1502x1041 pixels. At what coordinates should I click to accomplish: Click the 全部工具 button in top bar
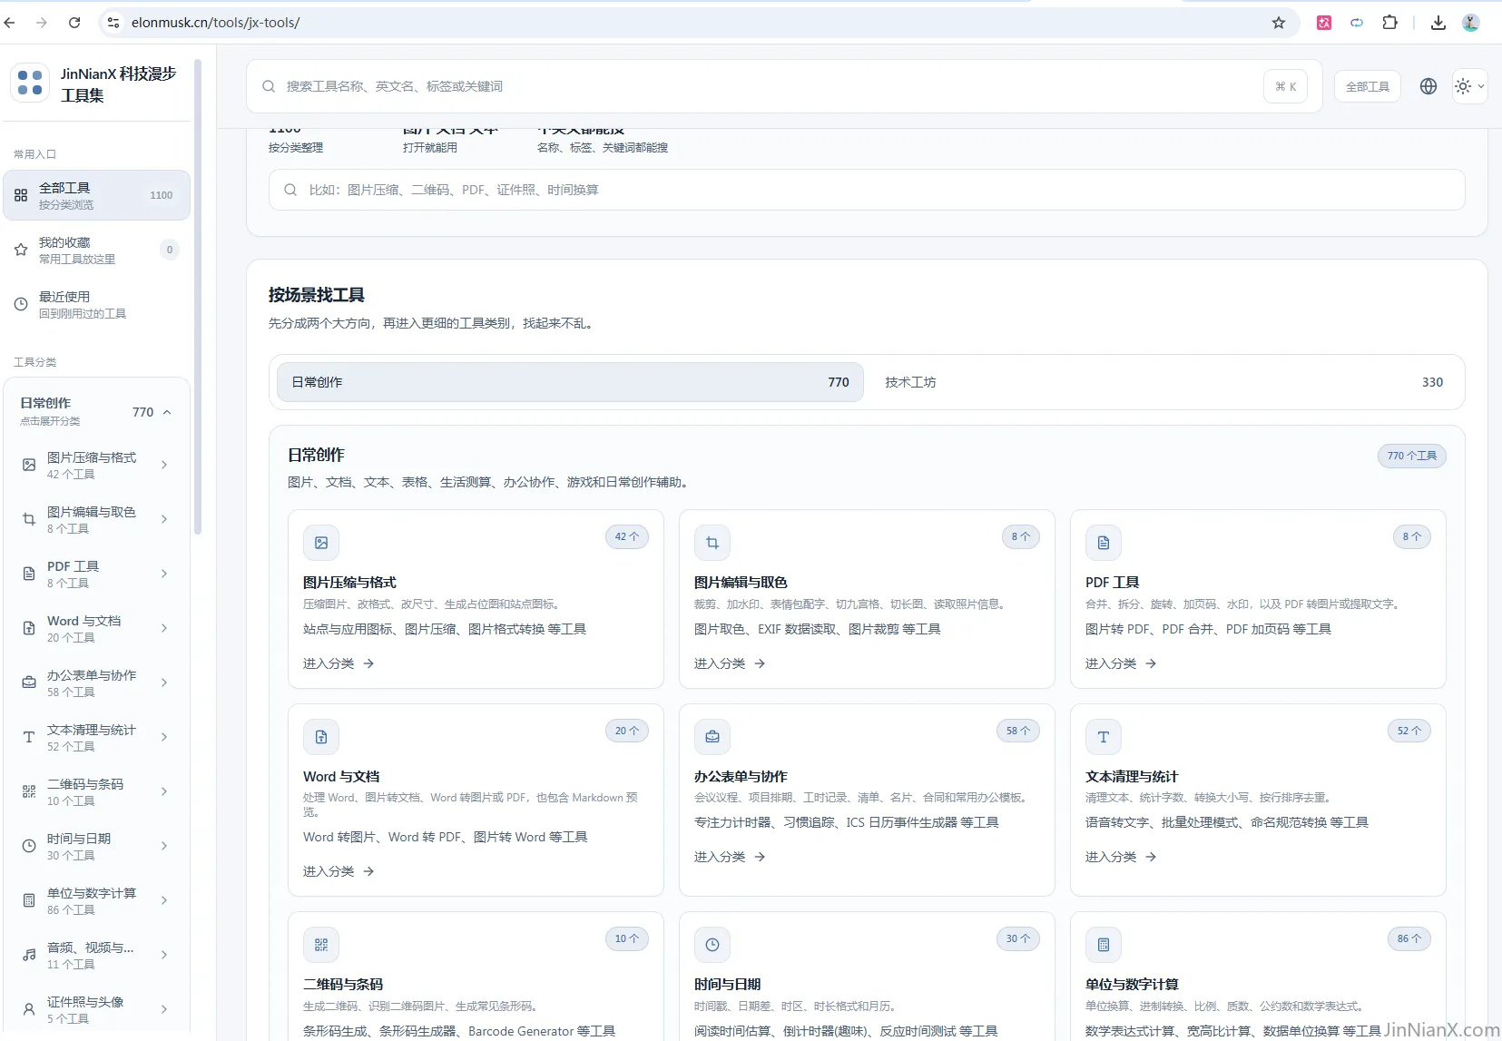1368,86
